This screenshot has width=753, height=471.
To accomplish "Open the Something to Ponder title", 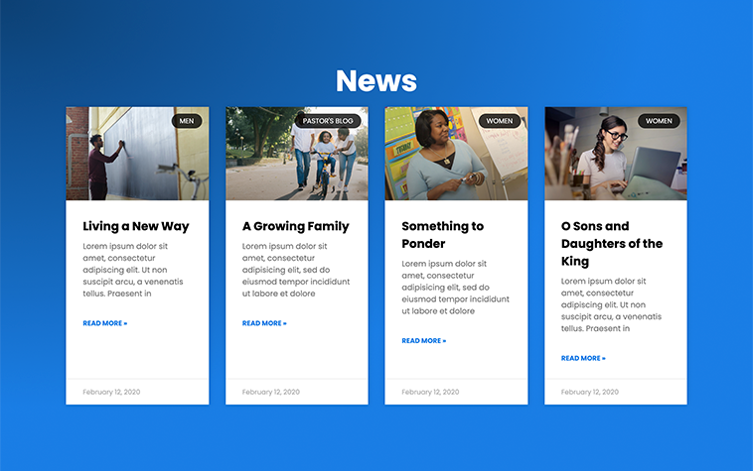I will [x=442, y=235].
